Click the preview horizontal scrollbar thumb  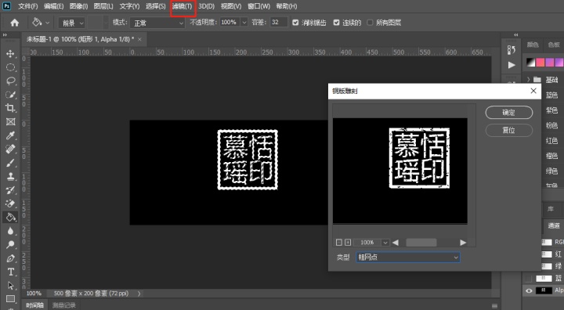[x=421, y=243]
